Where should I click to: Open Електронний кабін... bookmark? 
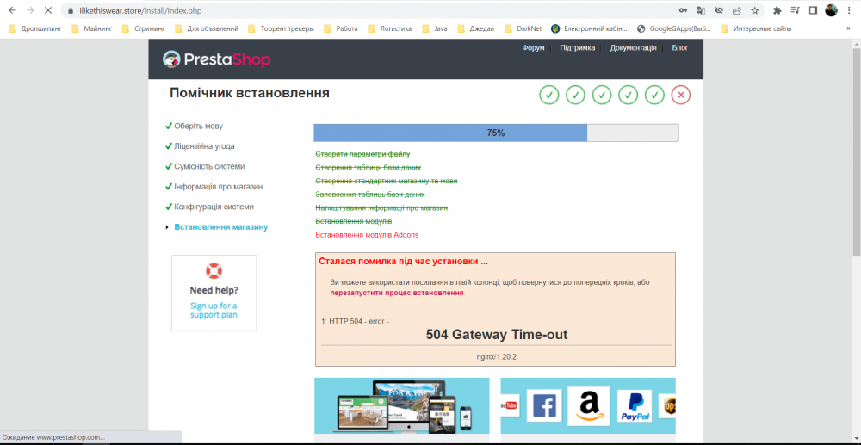590,28
